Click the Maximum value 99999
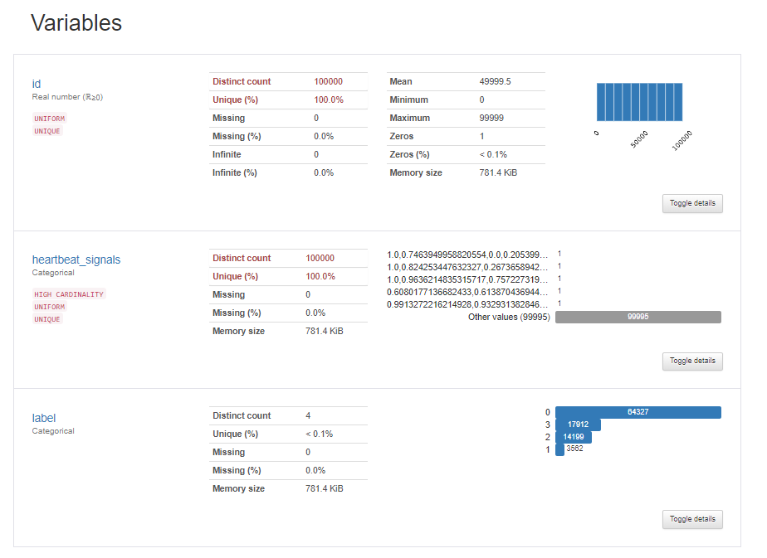767x558 pixels. point(491,119)
